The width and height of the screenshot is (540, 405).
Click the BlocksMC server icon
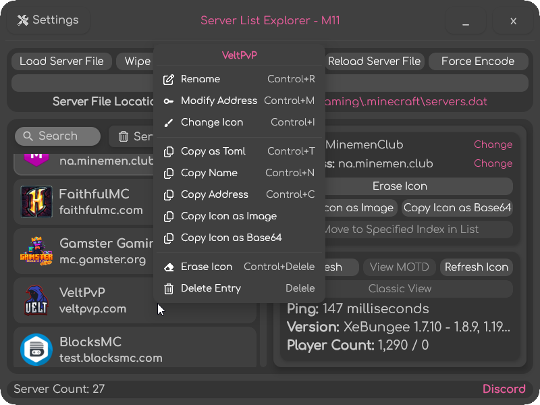pos(36,350)
